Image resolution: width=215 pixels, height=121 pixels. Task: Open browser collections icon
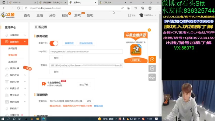143,8
